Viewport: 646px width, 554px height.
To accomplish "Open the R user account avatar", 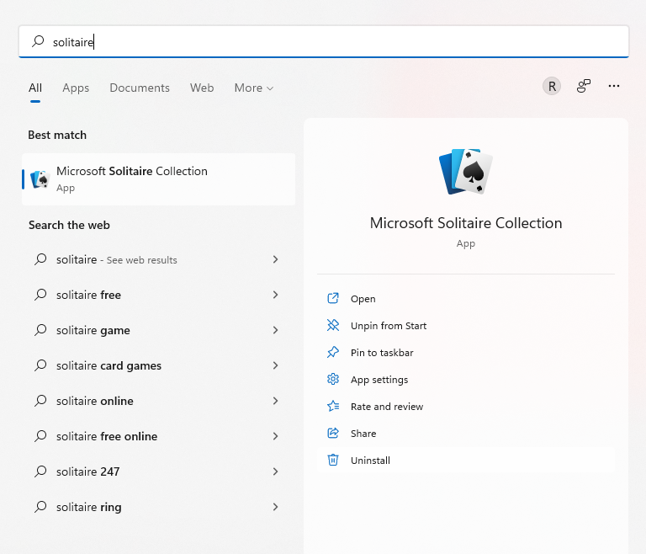I will pyautogui.click(x=552, y=86).
